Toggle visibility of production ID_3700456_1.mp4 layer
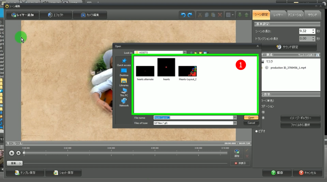Screen dimensions: 327x182 pyautogui.click(x=266, y=68)
